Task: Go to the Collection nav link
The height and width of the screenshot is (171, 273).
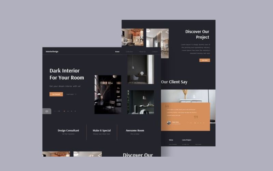Action: coord(129,52)
